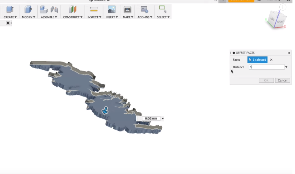Viewport: 295px width, 174px height.
Task: Click the OK button in the OFFSET FACES dialog
Action: pyautogui.click(x=266, y=80)
